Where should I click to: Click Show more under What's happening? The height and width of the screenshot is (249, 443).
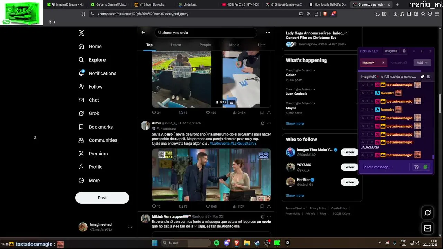295,124
